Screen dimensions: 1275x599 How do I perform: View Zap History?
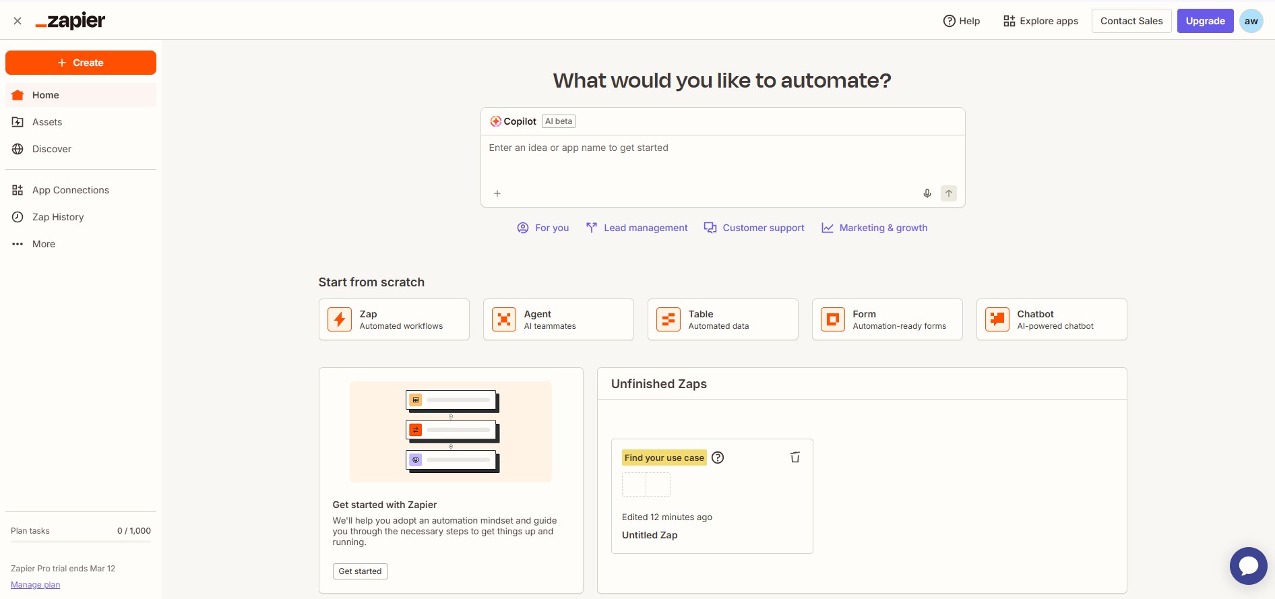point(81,217)
